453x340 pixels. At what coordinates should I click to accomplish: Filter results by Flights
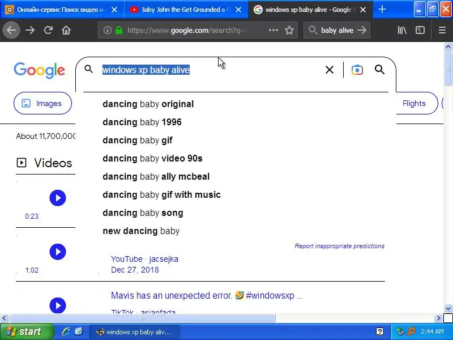tap(416, 103)
